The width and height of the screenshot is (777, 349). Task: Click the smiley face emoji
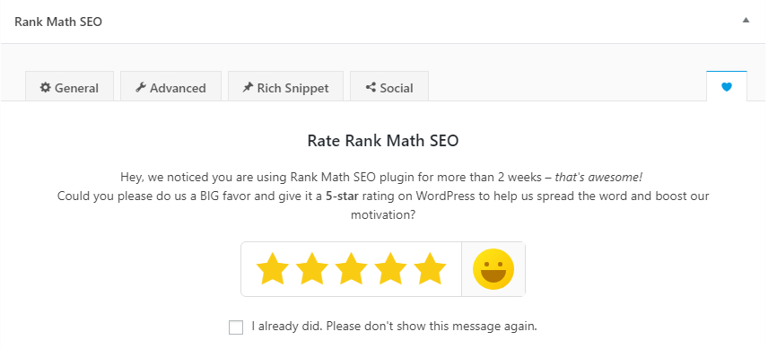(x=493, y=269)
